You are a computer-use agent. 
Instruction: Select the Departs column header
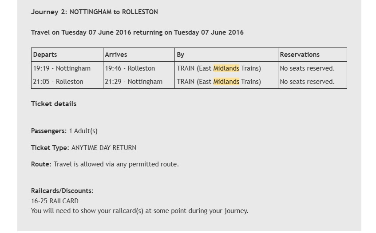tap(45, 55)
